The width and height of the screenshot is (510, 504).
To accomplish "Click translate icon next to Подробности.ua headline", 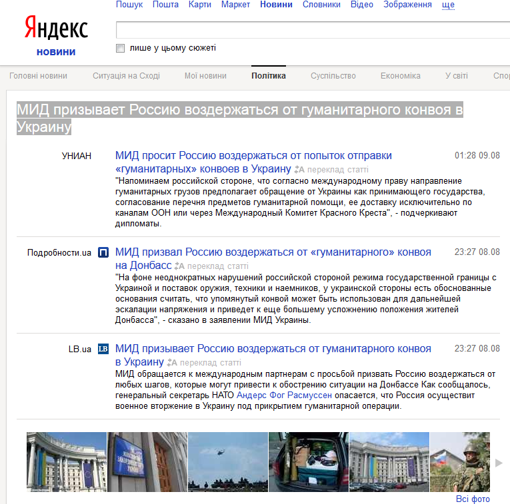I will 179,266.
